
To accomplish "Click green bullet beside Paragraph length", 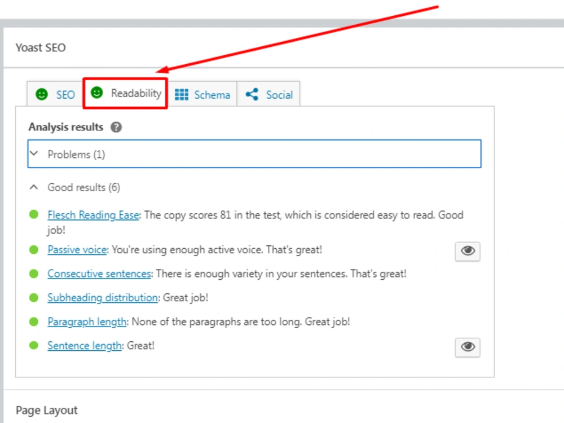I will pos(34,321).
